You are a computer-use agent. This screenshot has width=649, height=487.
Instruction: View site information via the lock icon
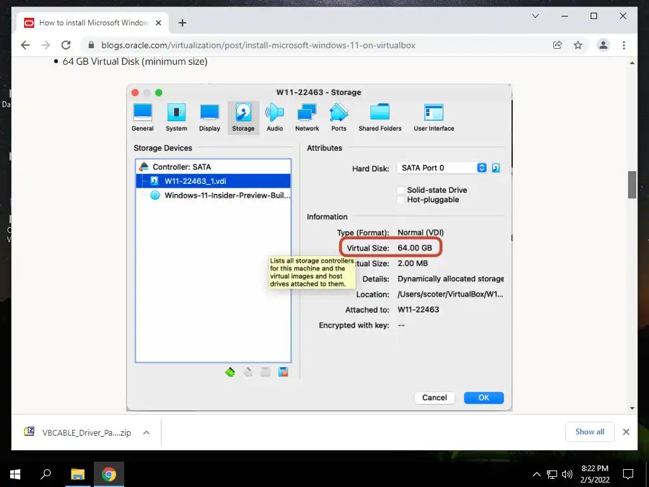pos(91,45)
